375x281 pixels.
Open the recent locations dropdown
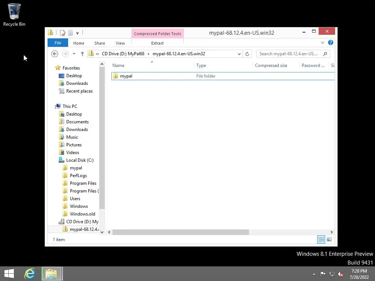coord(74,54)
